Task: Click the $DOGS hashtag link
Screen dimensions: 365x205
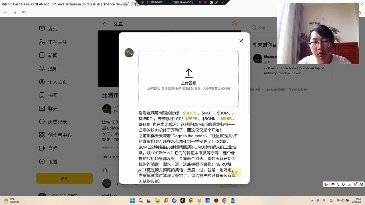Action: (x=190, y=113)
